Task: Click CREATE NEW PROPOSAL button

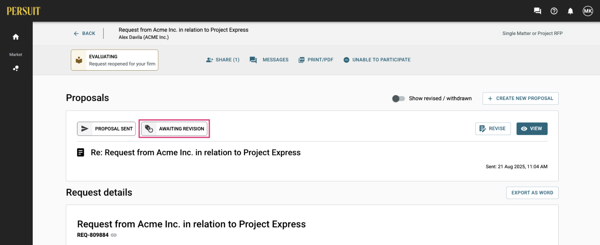Action: click(520, 98)
